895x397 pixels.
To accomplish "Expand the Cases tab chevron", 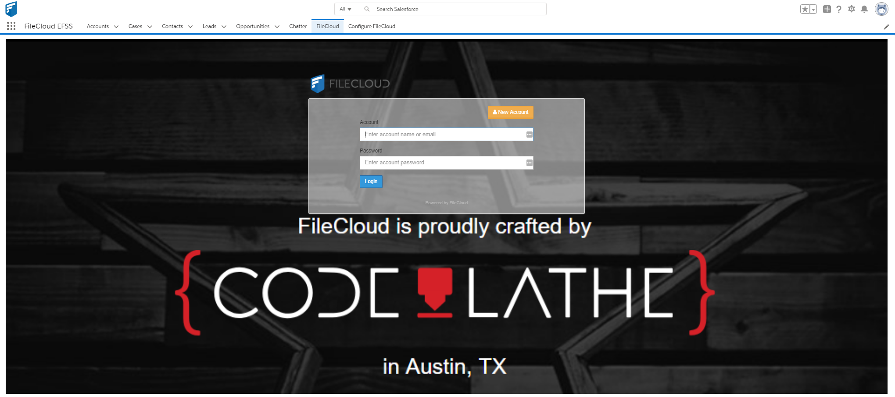I will point(150,27).
